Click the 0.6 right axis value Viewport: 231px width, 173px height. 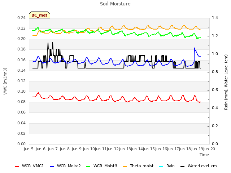tap(215, 90)
